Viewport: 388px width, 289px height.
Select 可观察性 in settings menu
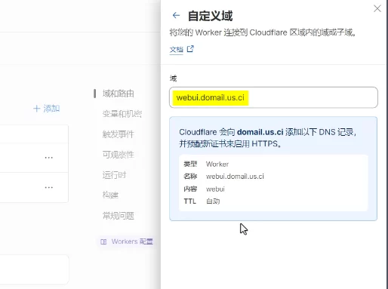coord(119,155)
